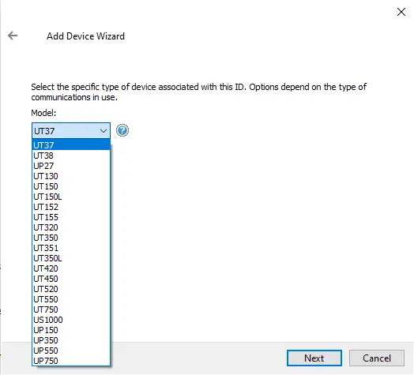Select UT450 in the dropdown
414x375 pixels.
pos(71,279)
